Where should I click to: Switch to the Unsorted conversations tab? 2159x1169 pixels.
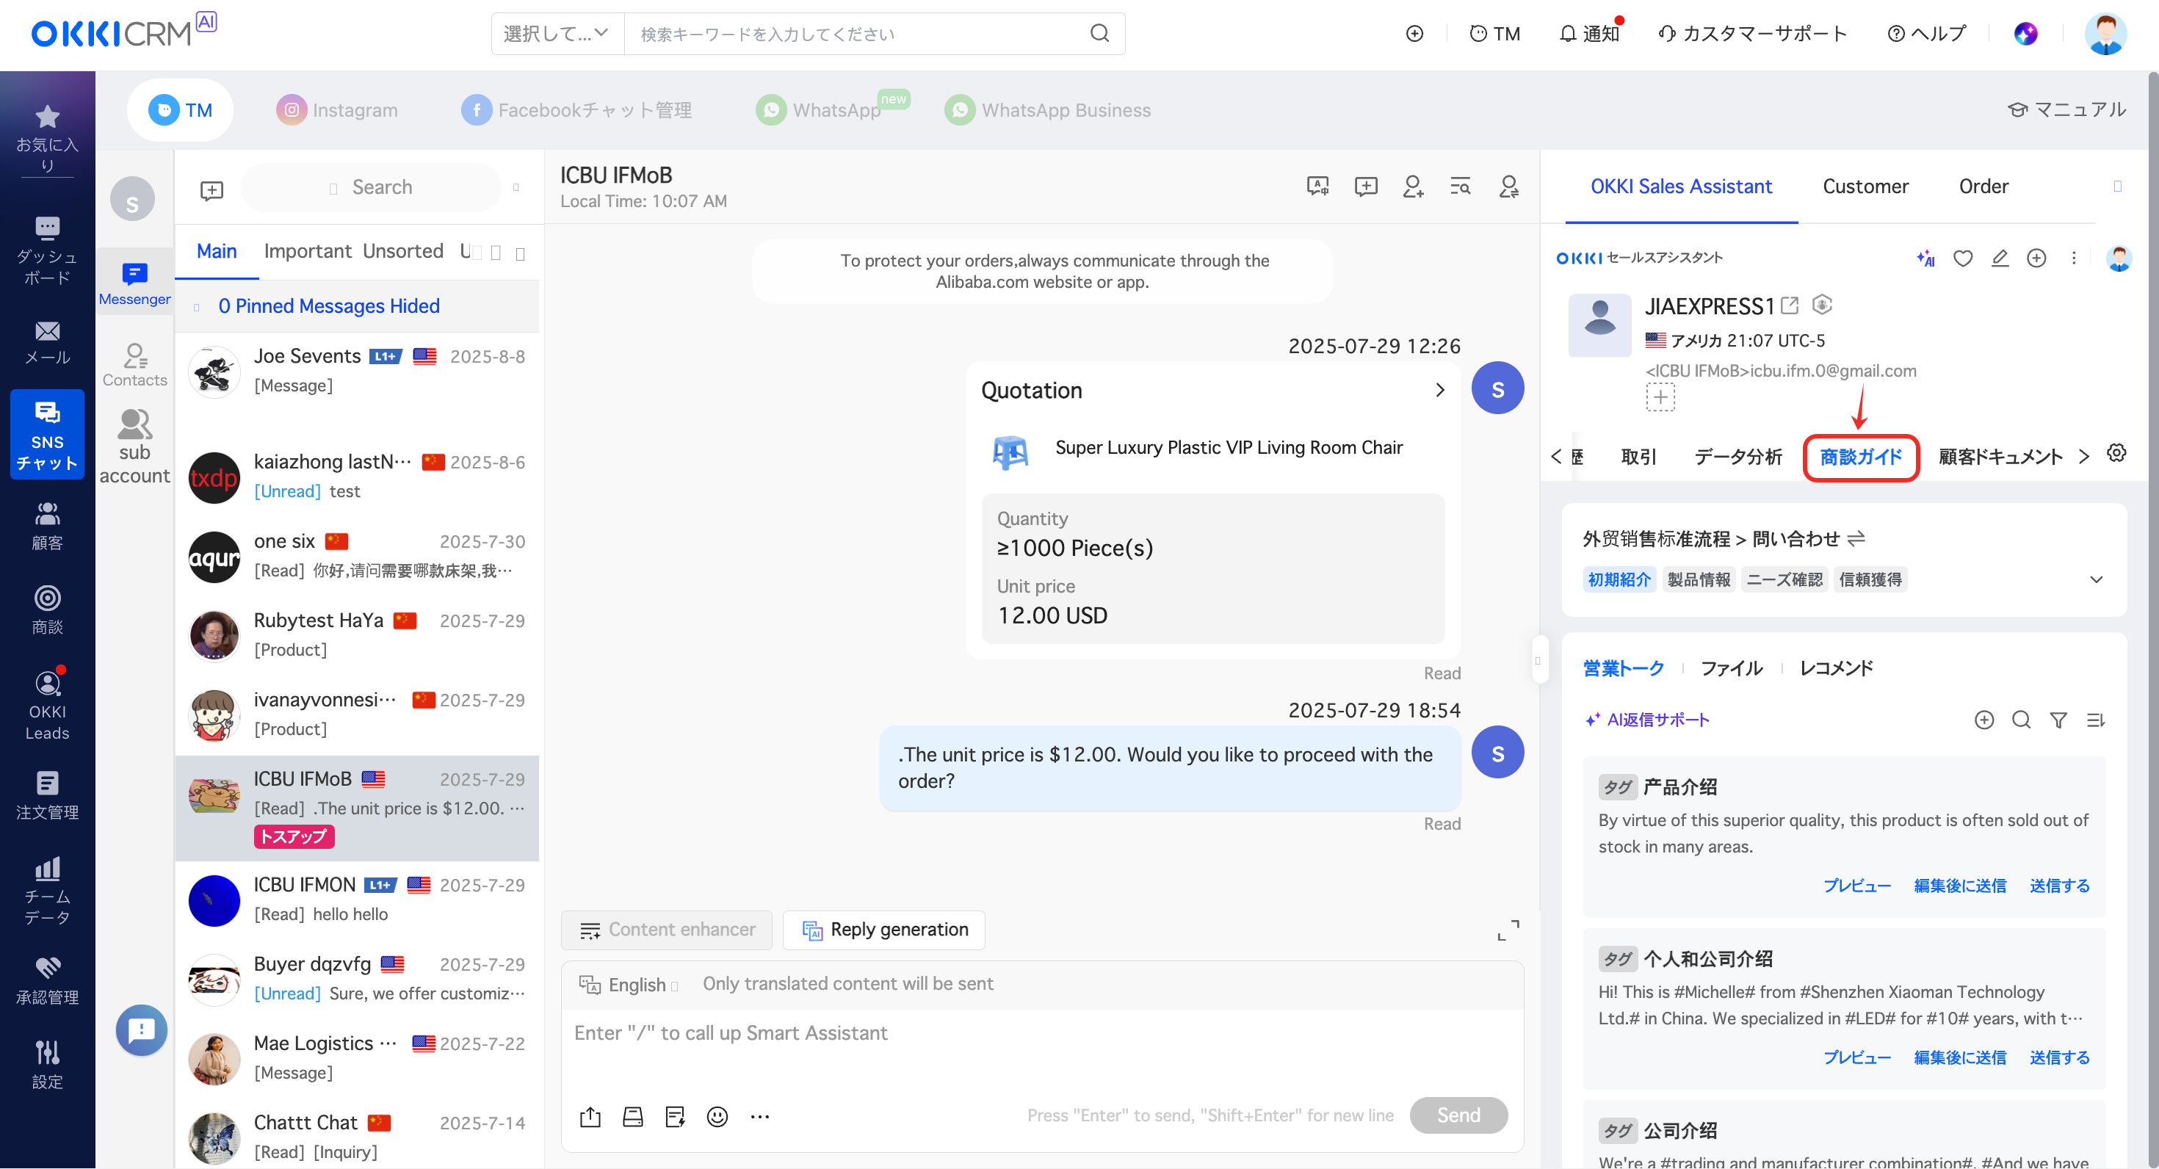click(x=403, y=251)
